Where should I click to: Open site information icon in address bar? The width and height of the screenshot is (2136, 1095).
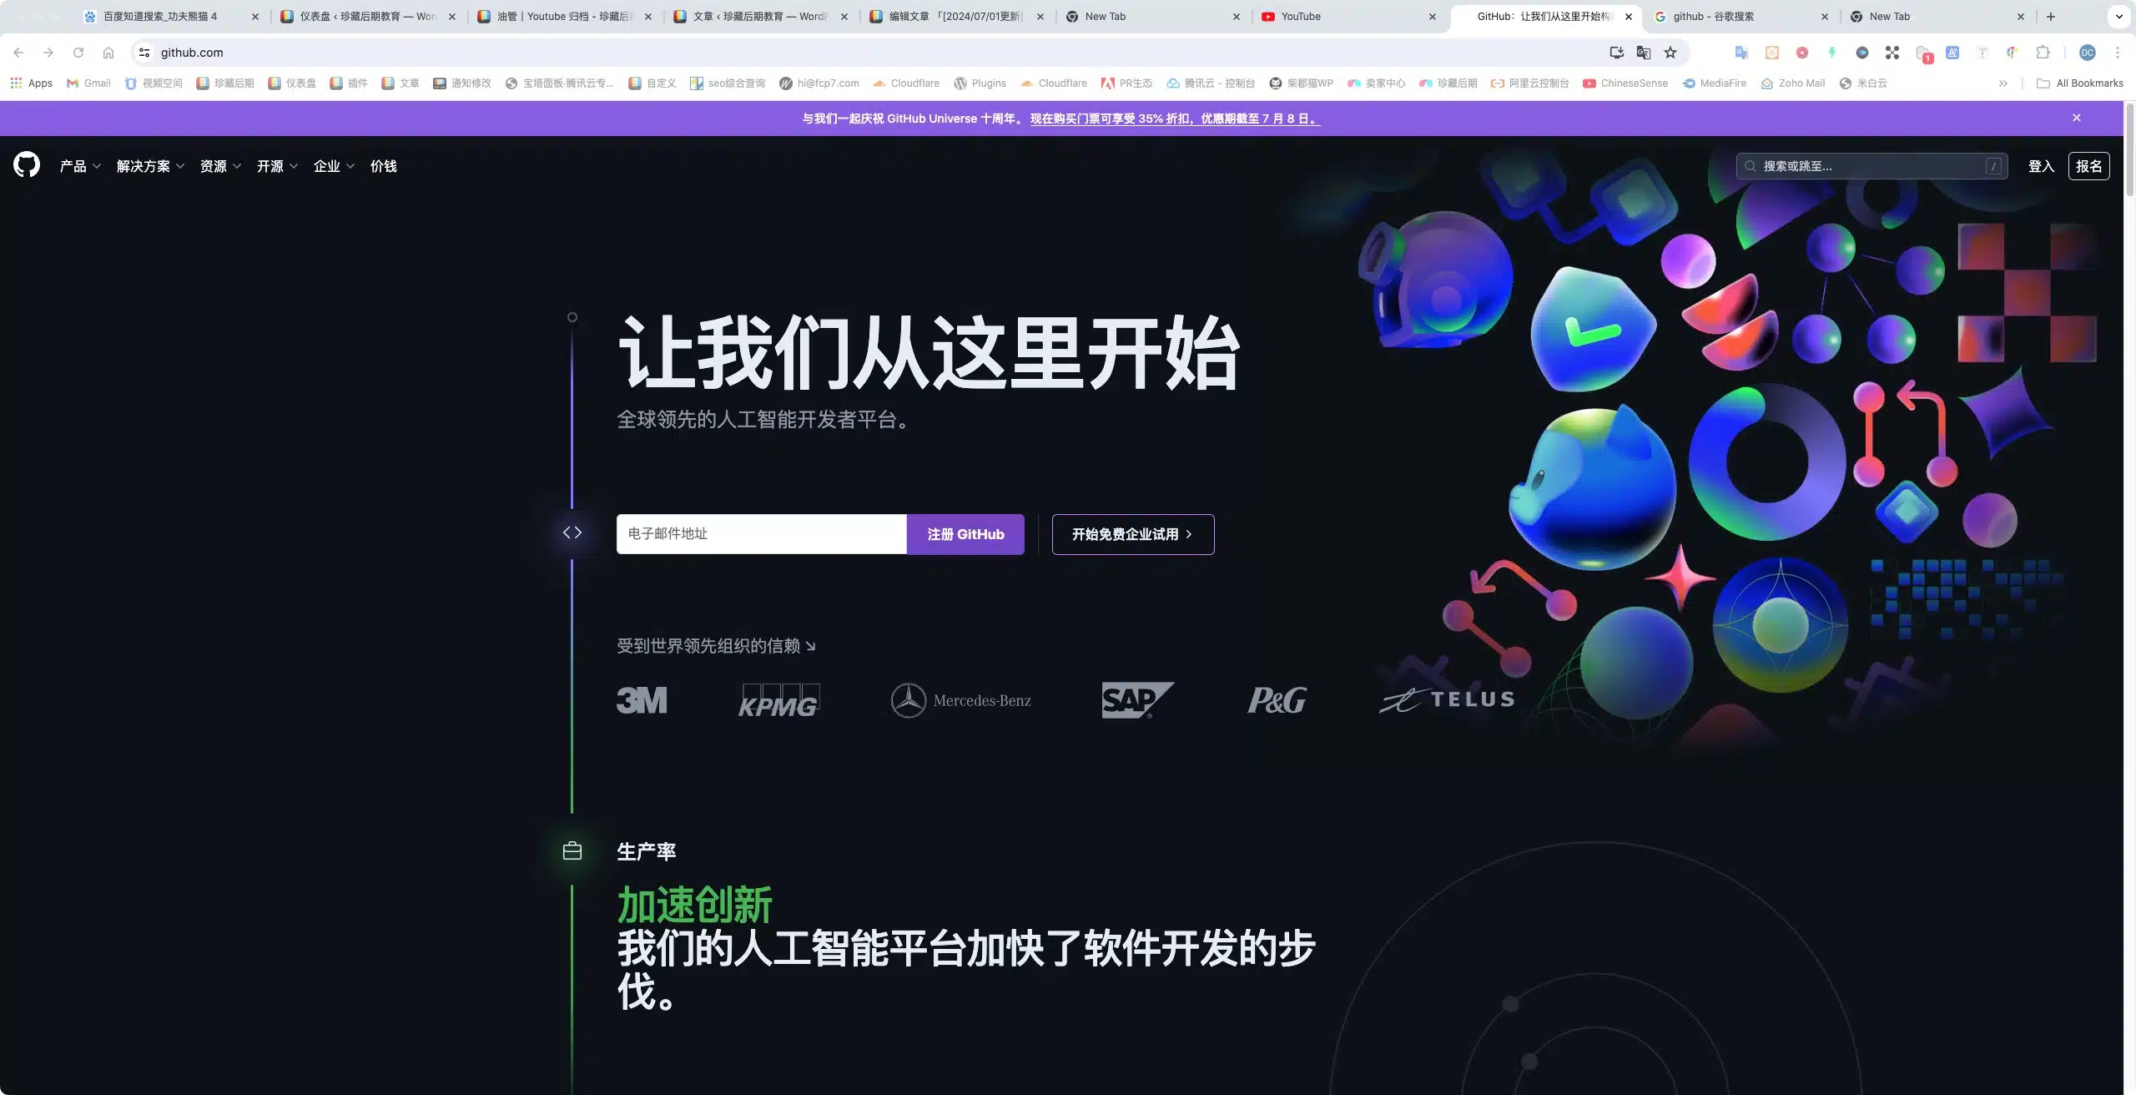(x=144, y=53)
